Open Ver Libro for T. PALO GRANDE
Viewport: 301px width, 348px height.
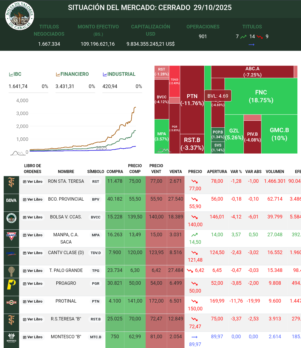point(33,271)
